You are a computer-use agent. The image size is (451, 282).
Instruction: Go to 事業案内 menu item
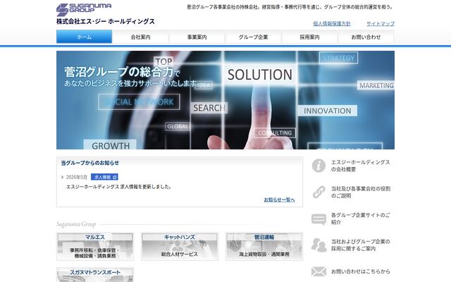(x=197, y=37)
